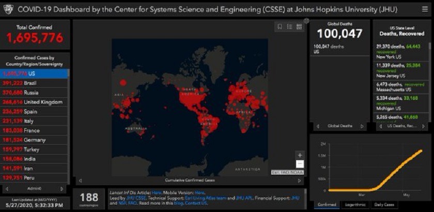The image size is (434, 212).
Task: Click the JHU shield logo
Action: [8, 10]
